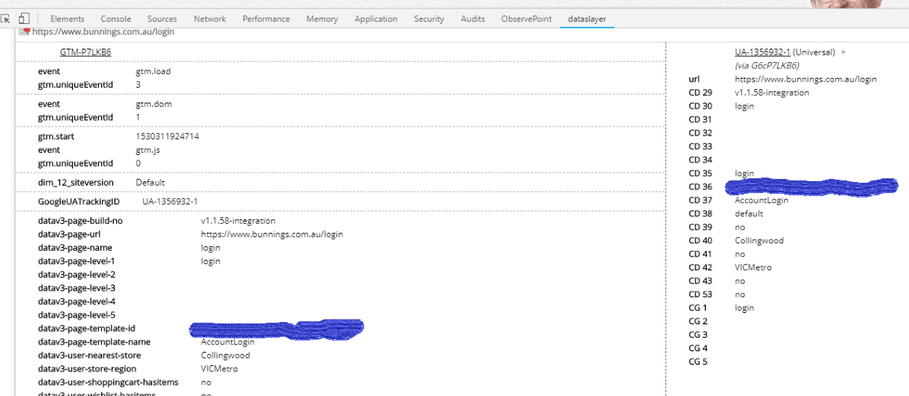
Task: Select the dataslayer tab
Action: pyautogui.click(x=588, y=19)
